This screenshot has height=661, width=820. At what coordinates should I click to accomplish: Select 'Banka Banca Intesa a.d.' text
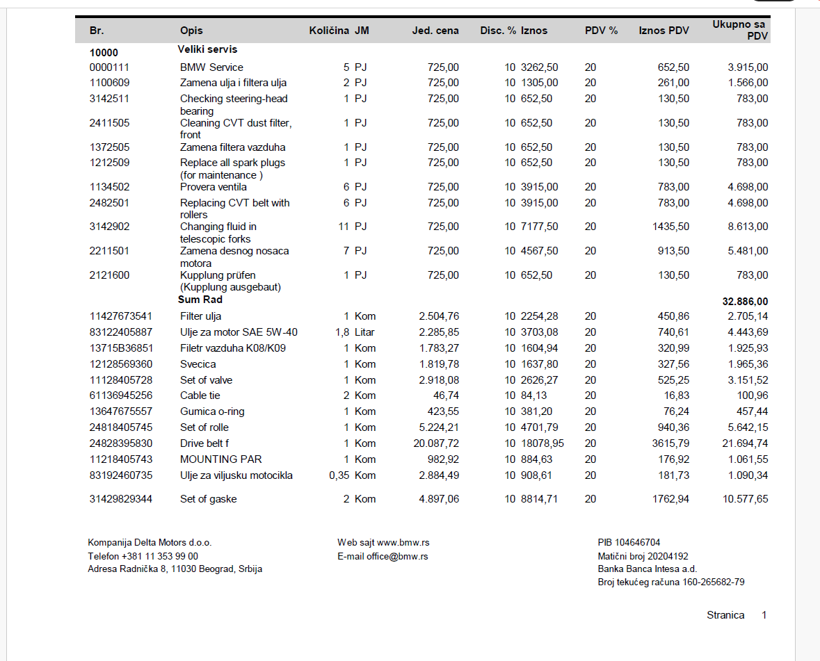click(647, 569)
